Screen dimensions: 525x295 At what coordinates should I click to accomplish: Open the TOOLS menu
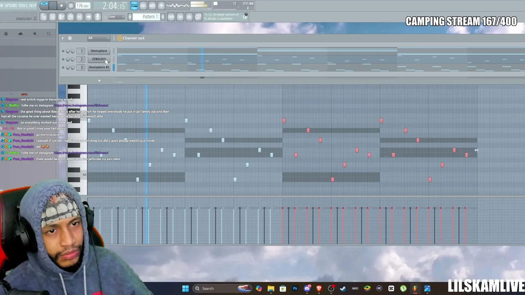[23, 5]
